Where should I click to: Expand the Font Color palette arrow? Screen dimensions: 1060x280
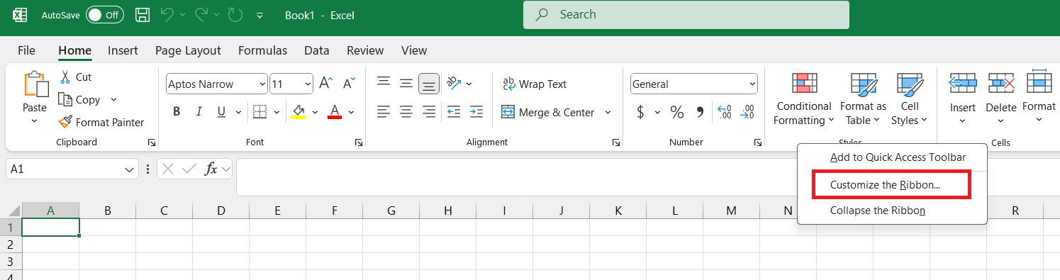[351, 112]
